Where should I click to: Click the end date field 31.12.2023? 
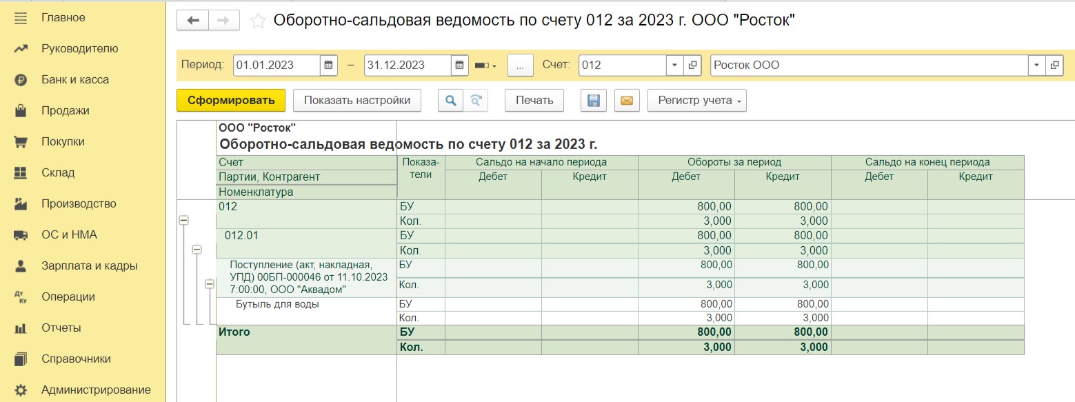tap(408, 66)
